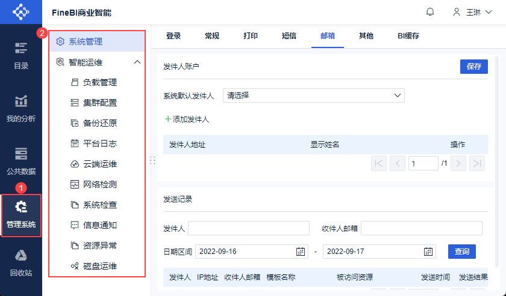Open the 回收站 recycle bin icon

point(21,263)
